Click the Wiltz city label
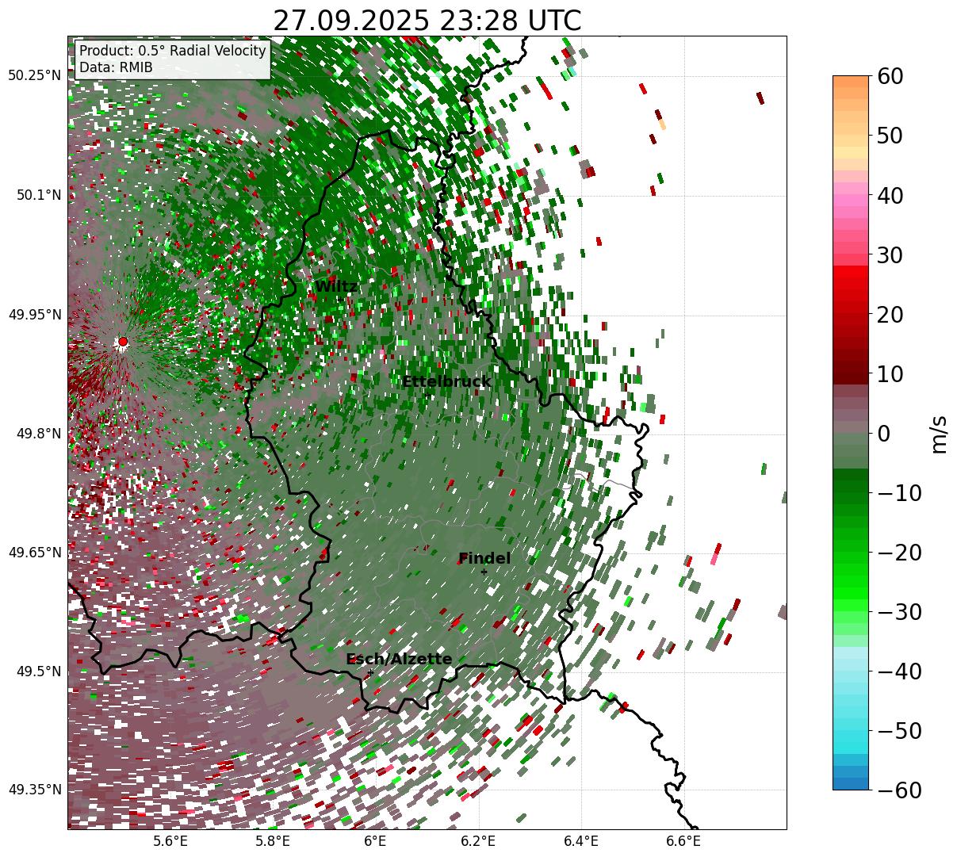This screenshot has height=857, width=957. pyautogui.click(x=336, y=287)
